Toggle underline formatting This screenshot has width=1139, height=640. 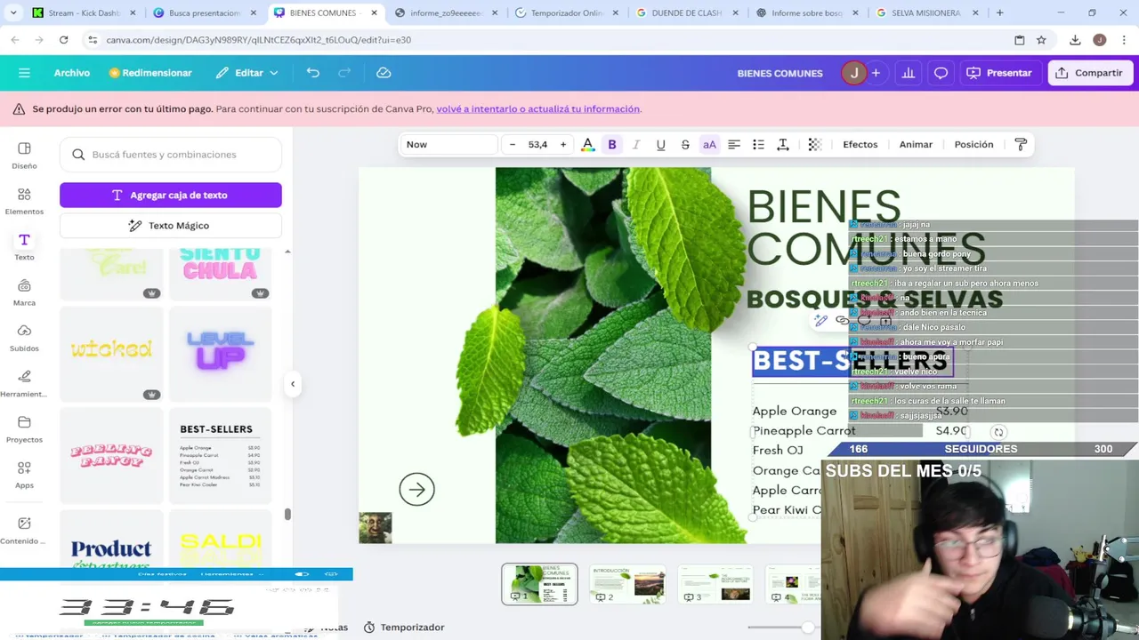pos(660,145)
